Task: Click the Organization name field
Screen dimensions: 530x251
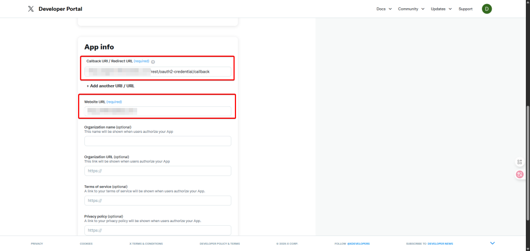Action: coord(158,141)
